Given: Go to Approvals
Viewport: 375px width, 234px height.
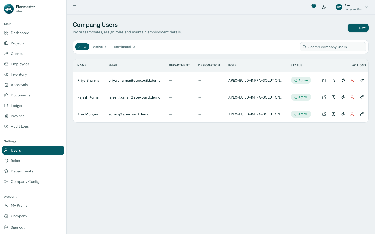Looking at the screenshot, I should click(x=33, y=85).
